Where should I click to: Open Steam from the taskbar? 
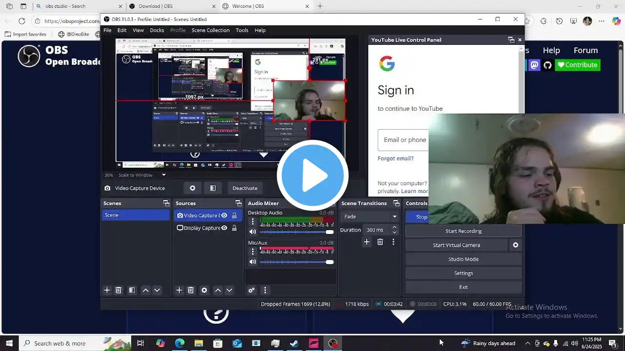pos(294,343)
